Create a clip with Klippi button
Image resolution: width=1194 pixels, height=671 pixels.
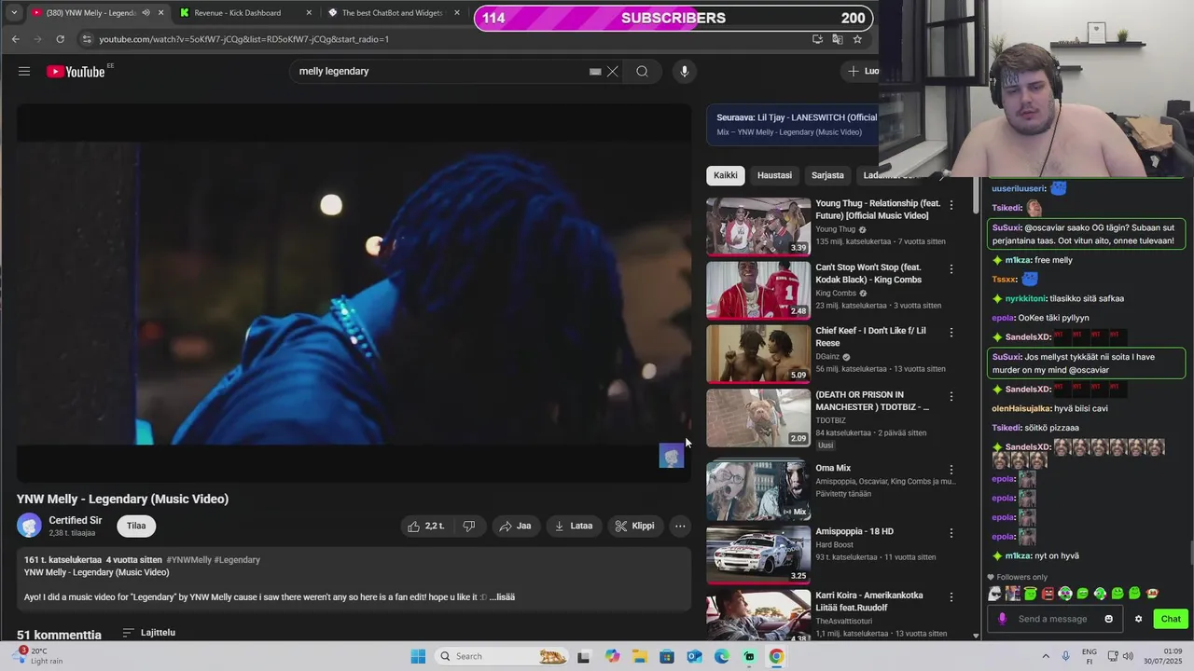pyautogui.click(x=635, y=526)
